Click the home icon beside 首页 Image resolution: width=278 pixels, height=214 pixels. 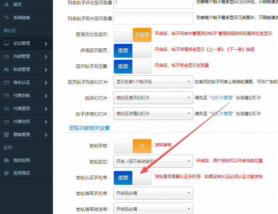[6, 4]
